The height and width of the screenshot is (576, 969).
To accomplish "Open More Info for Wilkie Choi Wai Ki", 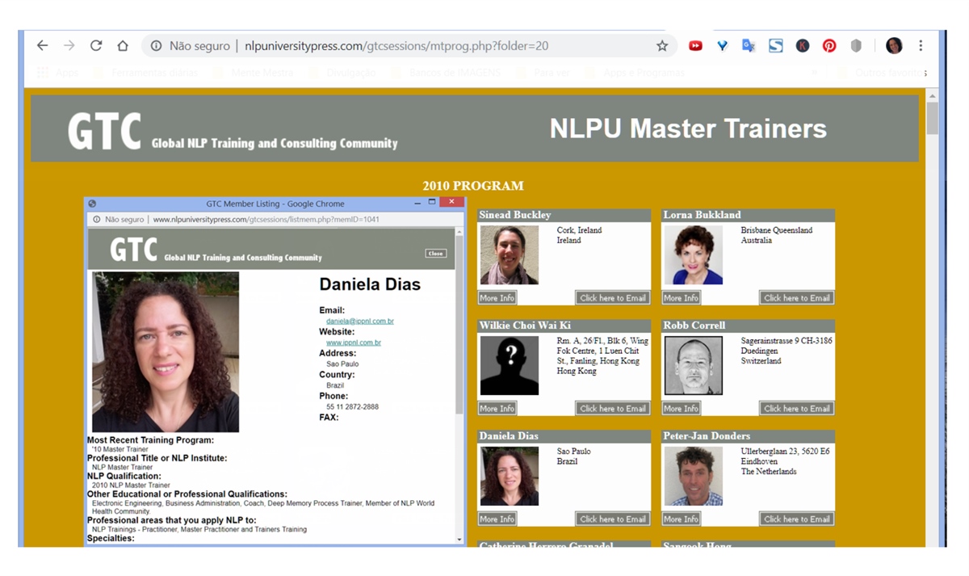I will click(x=497, y=409).
